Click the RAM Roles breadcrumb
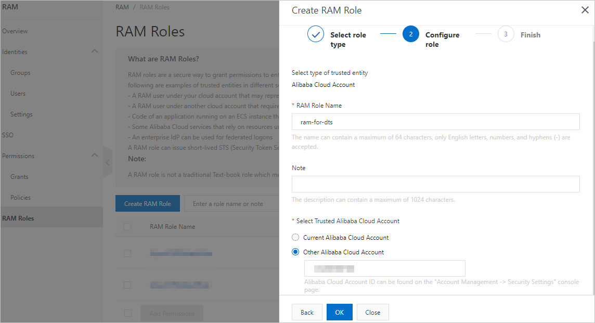Viewport: 595px width, 323px height. [154, 7]
